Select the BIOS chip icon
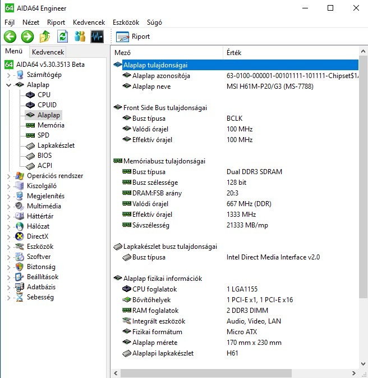This screenshot has height=378, width=368. tap(30, 156)
